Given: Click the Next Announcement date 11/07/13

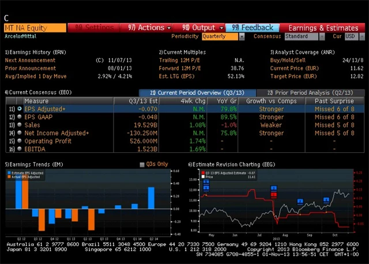Looking at the screenshot, I should [120, 60].
